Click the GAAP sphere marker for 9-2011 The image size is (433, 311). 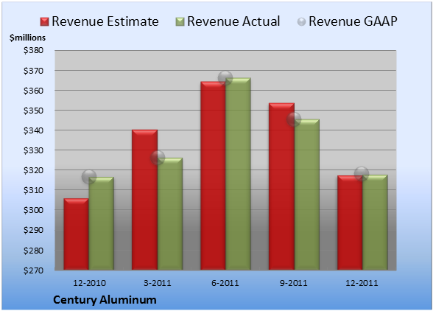coord(294,119)
